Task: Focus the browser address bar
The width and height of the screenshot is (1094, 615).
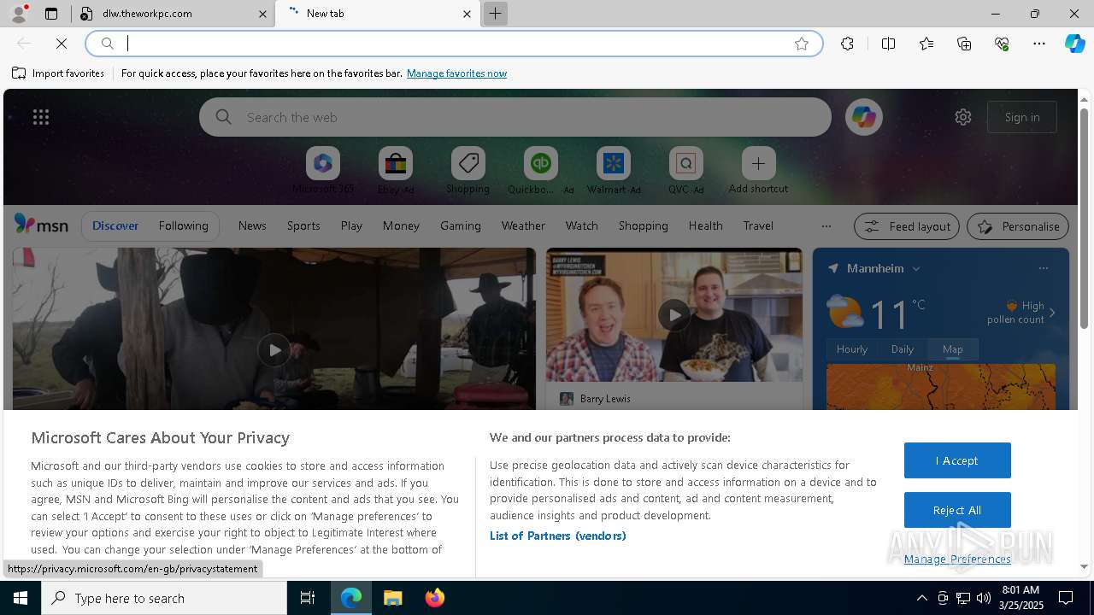Action: (x=453, y=44)
